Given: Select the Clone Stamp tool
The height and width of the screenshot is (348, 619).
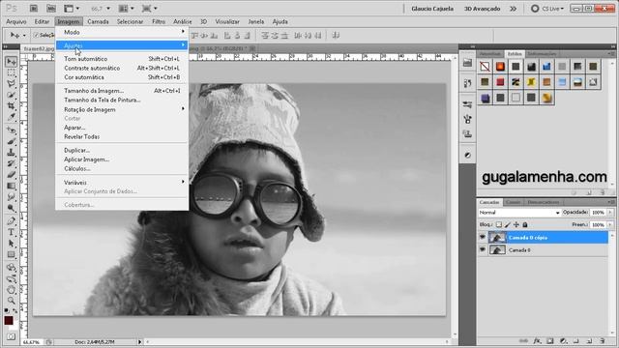Looking at the screenshot, I should coord(11,153).
